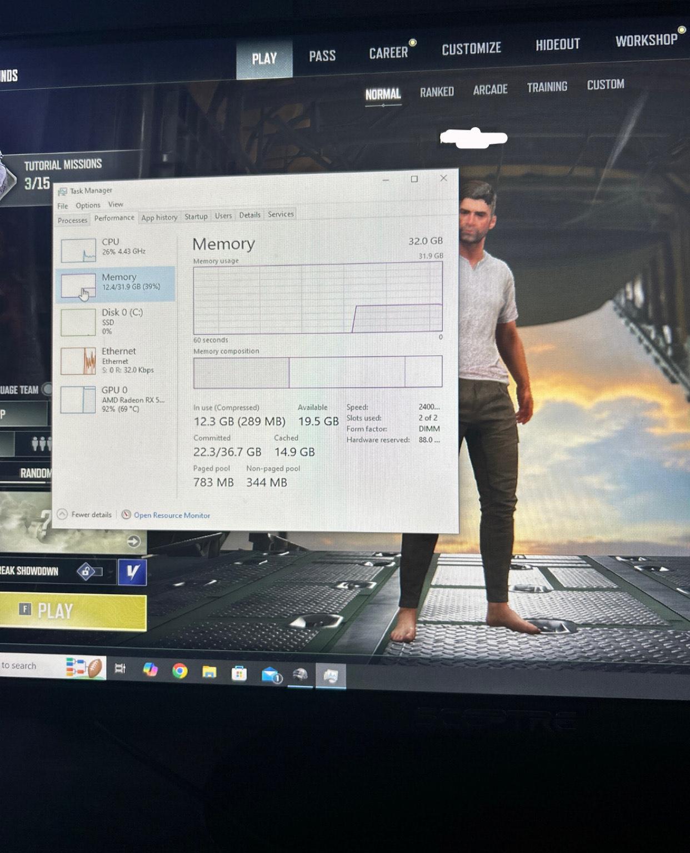This screenshot has width=690, height=853.
Task: Open Mail app from taskbar
Action: point(271,675)
